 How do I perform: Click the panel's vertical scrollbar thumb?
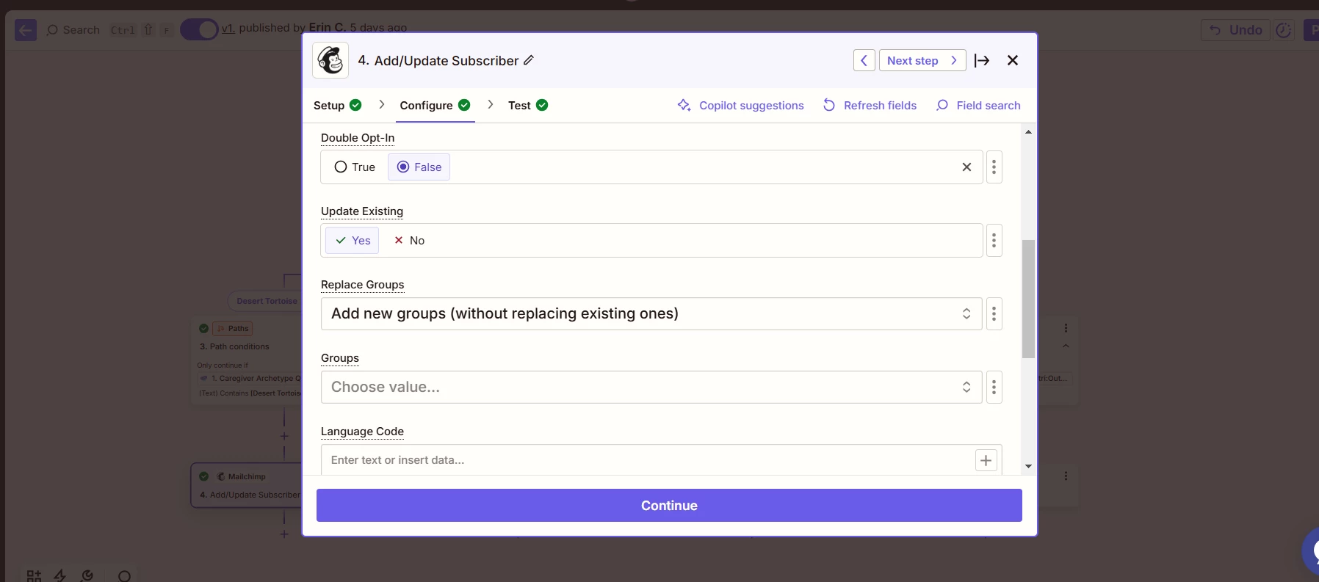point(1028,299)
